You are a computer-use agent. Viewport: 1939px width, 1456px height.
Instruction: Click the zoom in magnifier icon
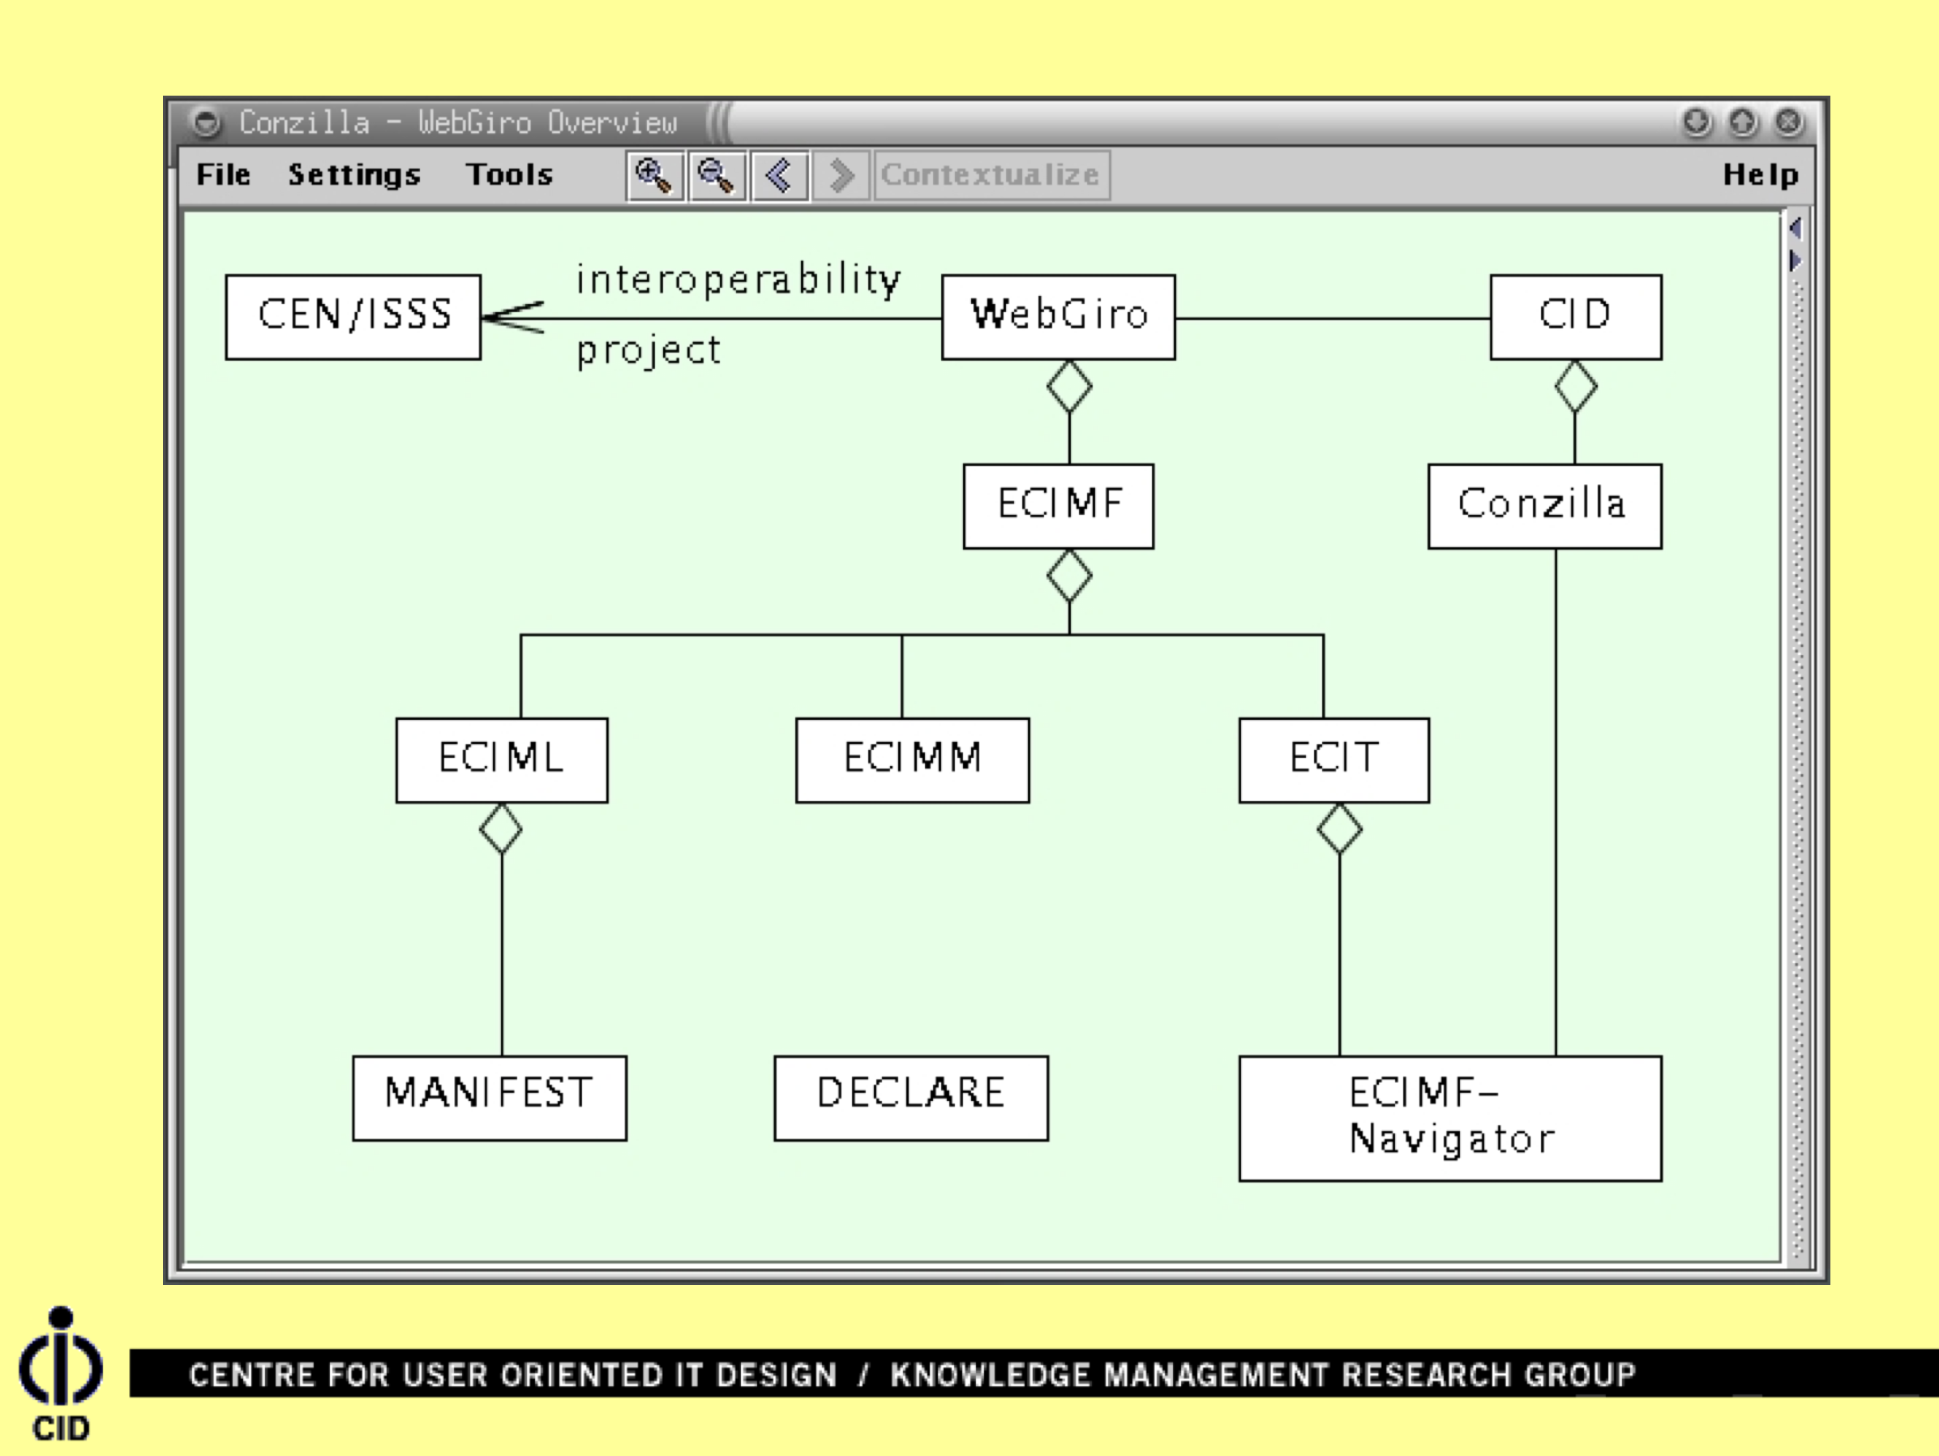coord(654,175)
